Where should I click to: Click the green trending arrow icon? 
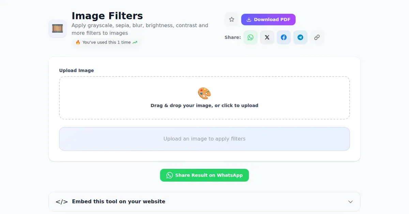pos(135,42)
